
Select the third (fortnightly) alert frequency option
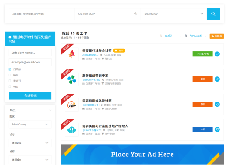click(x=10, y=81)
